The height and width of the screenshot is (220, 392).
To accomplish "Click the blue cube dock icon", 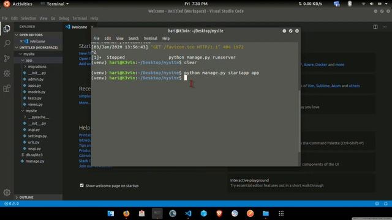I will [x=204, y=213].
